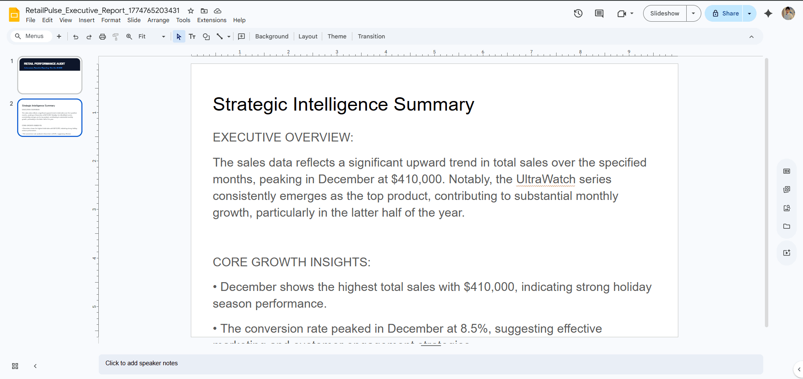Expand the Share options arrow
803x379 pixels.
(x=749, y=13)
